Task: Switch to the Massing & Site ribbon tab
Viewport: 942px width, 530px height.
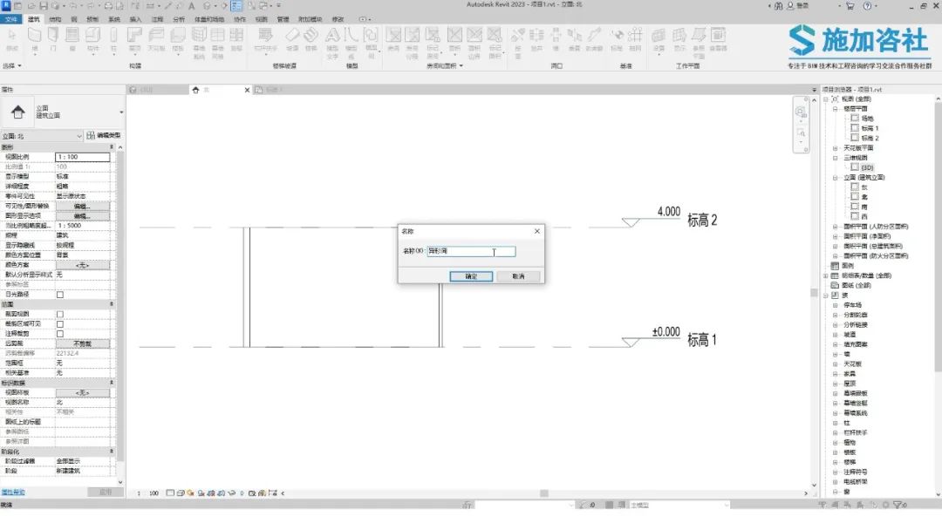Action: pyautogui.click(x=209, y=19)
